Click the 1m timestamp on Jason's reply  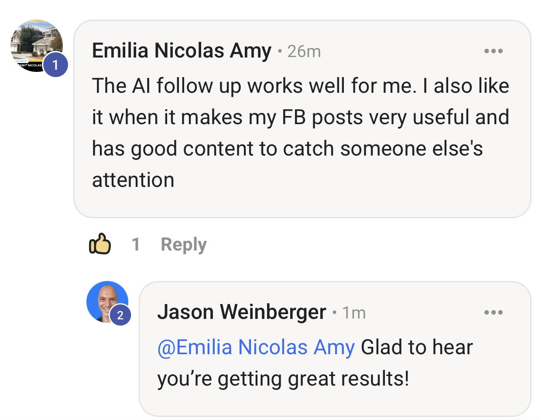(x=354, y=313)
